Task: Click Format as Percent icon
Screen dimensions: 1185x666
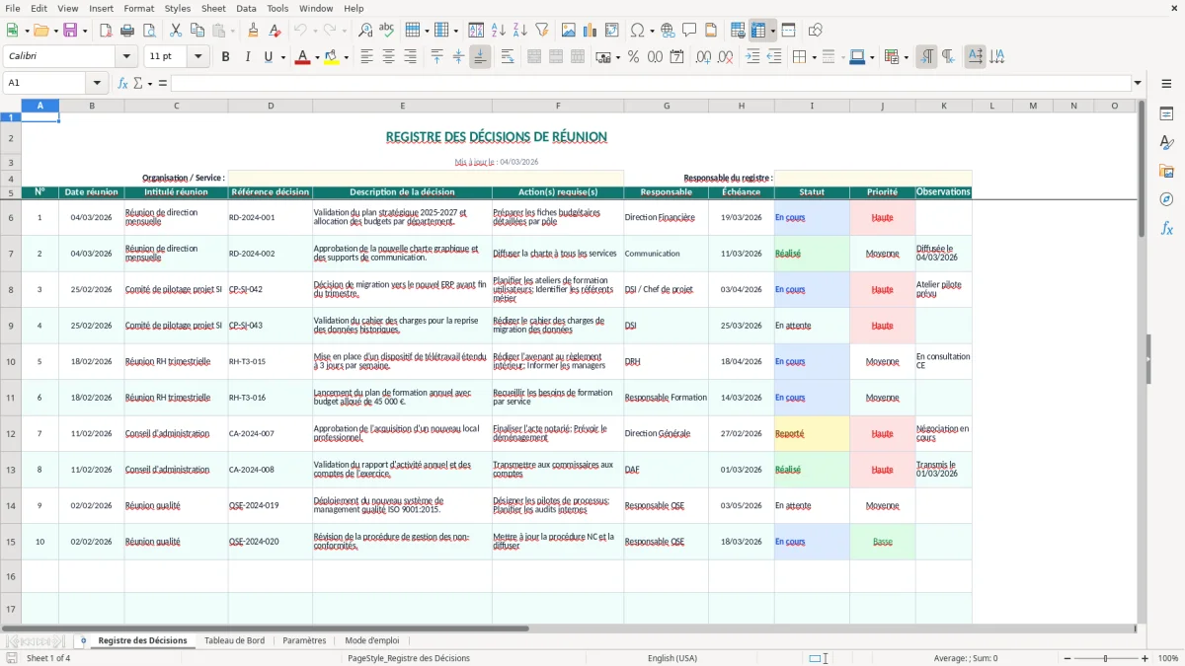Action: (x=634, y=57)
